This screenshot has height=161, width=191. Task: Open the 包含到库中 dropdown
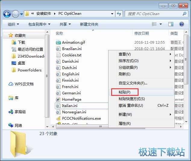tap(39, 24)
